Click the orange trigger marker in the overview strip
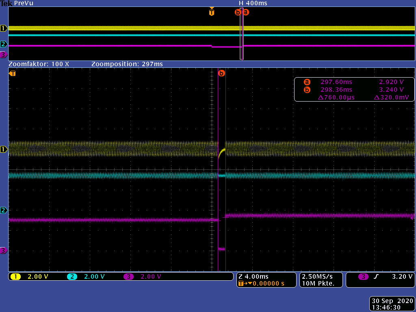The image size is (416, 312). pyautogui.click(x=211, y=12)
